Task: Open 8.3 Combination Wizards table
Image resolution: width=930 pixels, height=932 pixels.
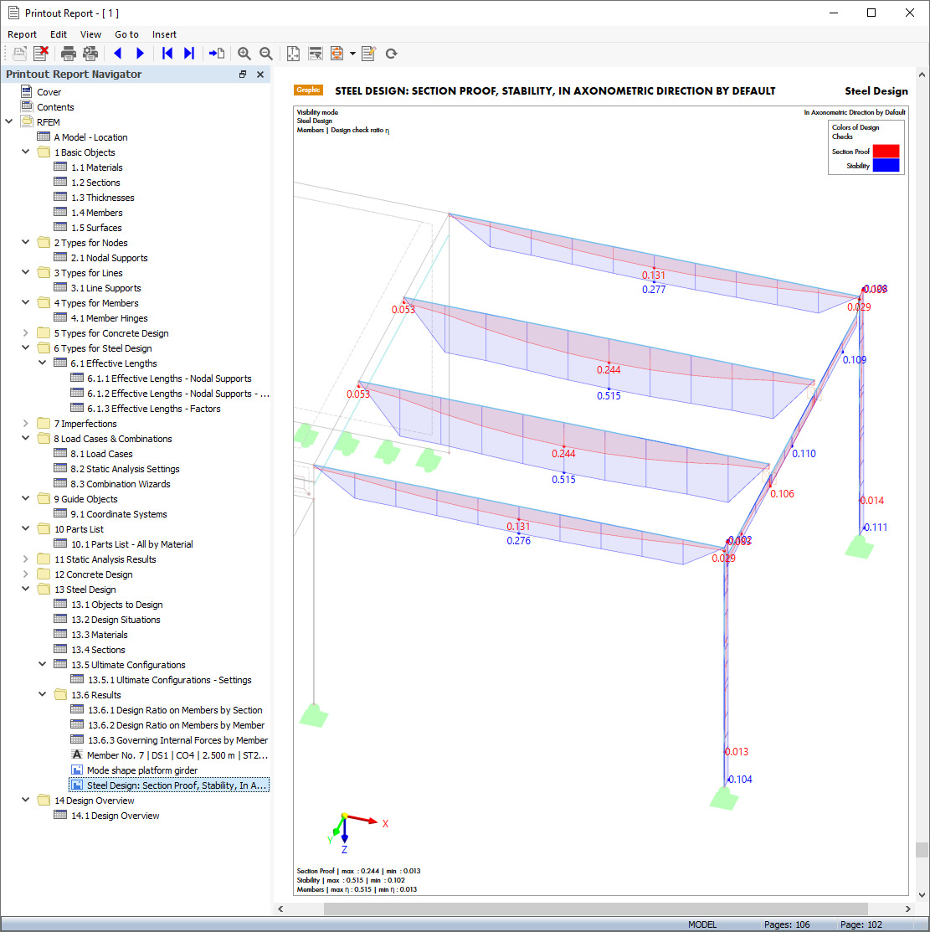Action: point(121,485)
